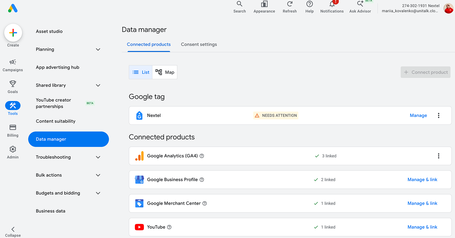Click Manage & link for YouTube
The image size is (455, 238).
pos(422,227)
